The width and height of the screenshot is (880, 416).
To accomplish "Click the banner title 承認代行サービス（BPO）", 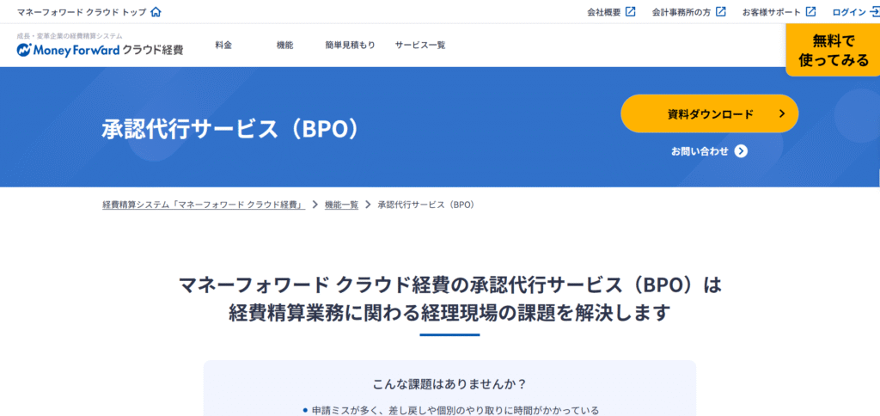I will pos(230,130).
